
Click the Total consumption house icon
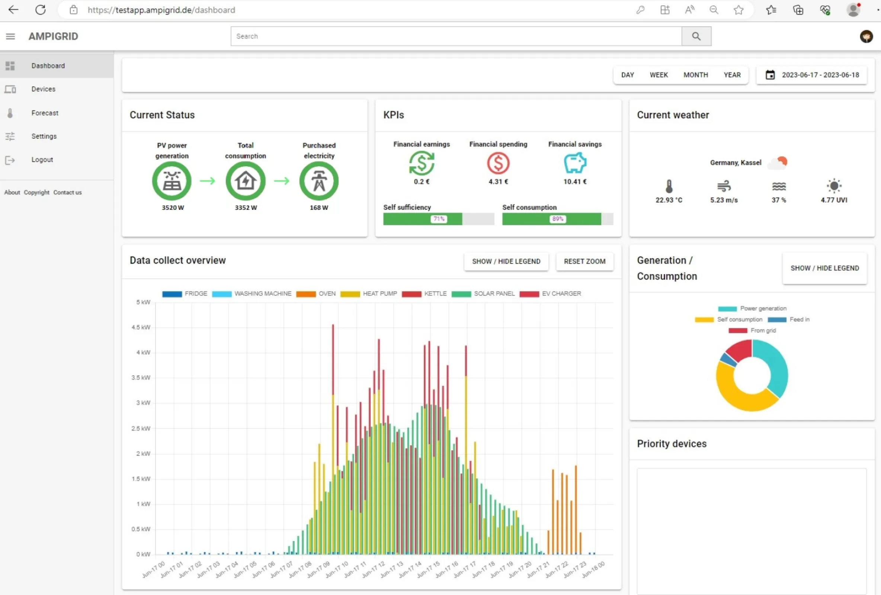pos(245,181)
